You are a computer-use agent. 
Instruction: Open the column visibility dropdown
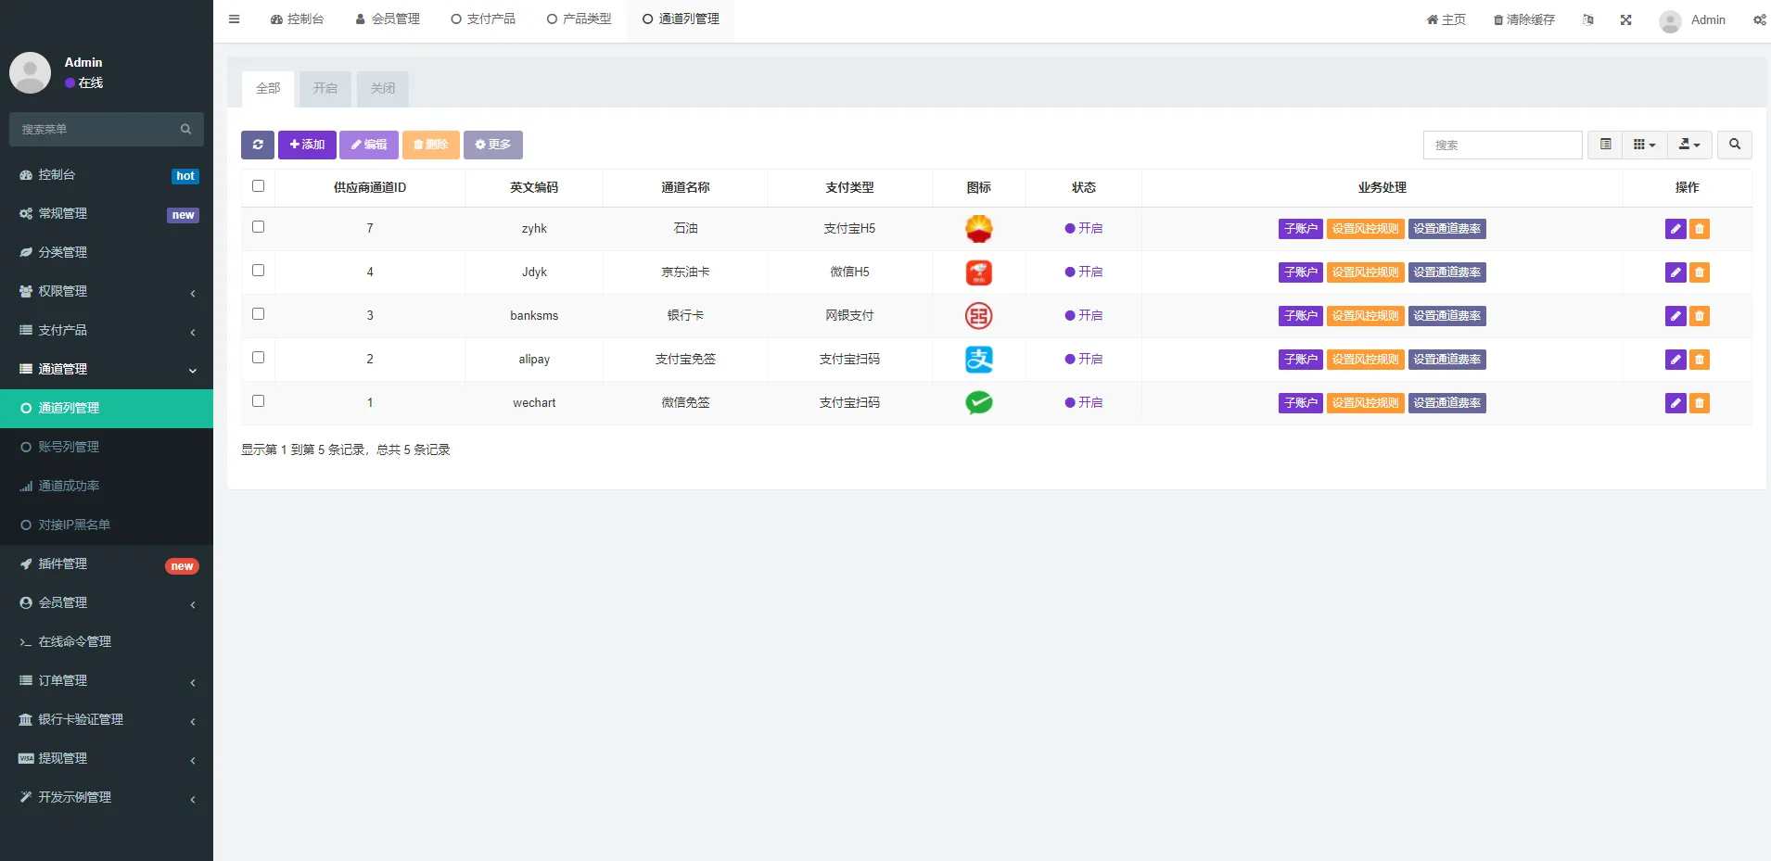coord(1644,145)
